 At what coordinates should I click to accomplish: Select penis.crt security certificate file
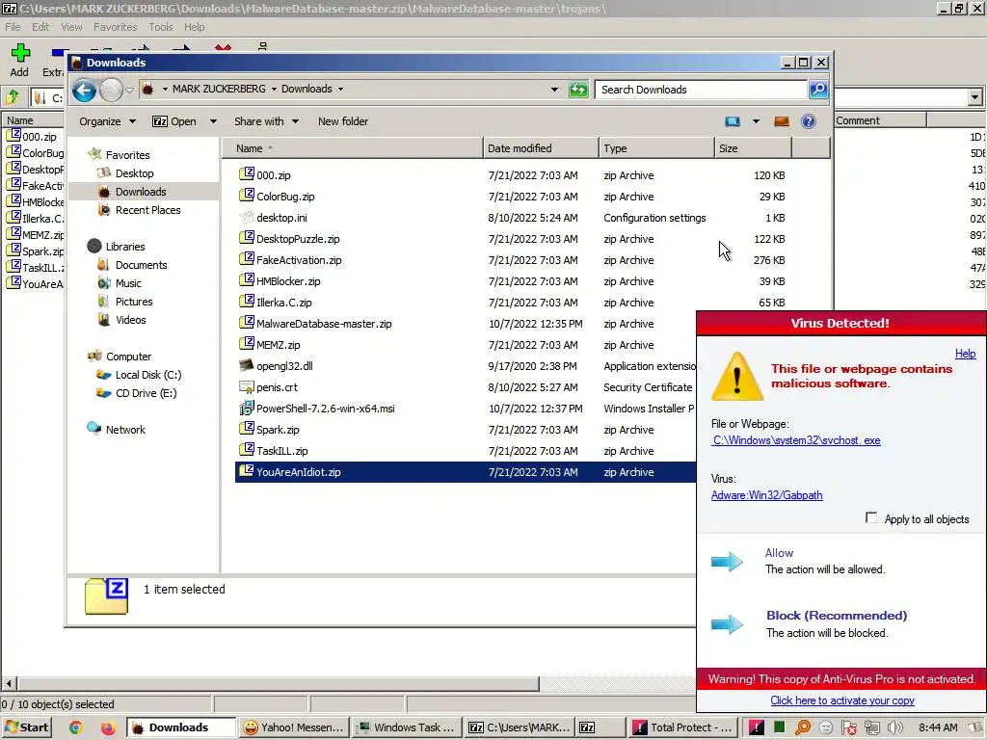[277, 387]
